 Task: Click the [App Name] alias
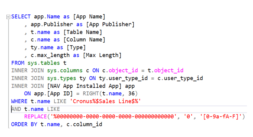click(89, 17)
